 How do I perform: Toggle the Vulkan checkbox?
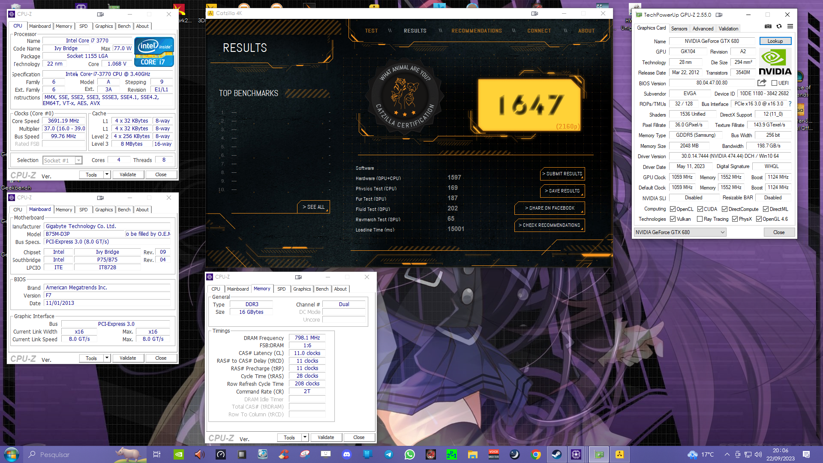point(673,219)
